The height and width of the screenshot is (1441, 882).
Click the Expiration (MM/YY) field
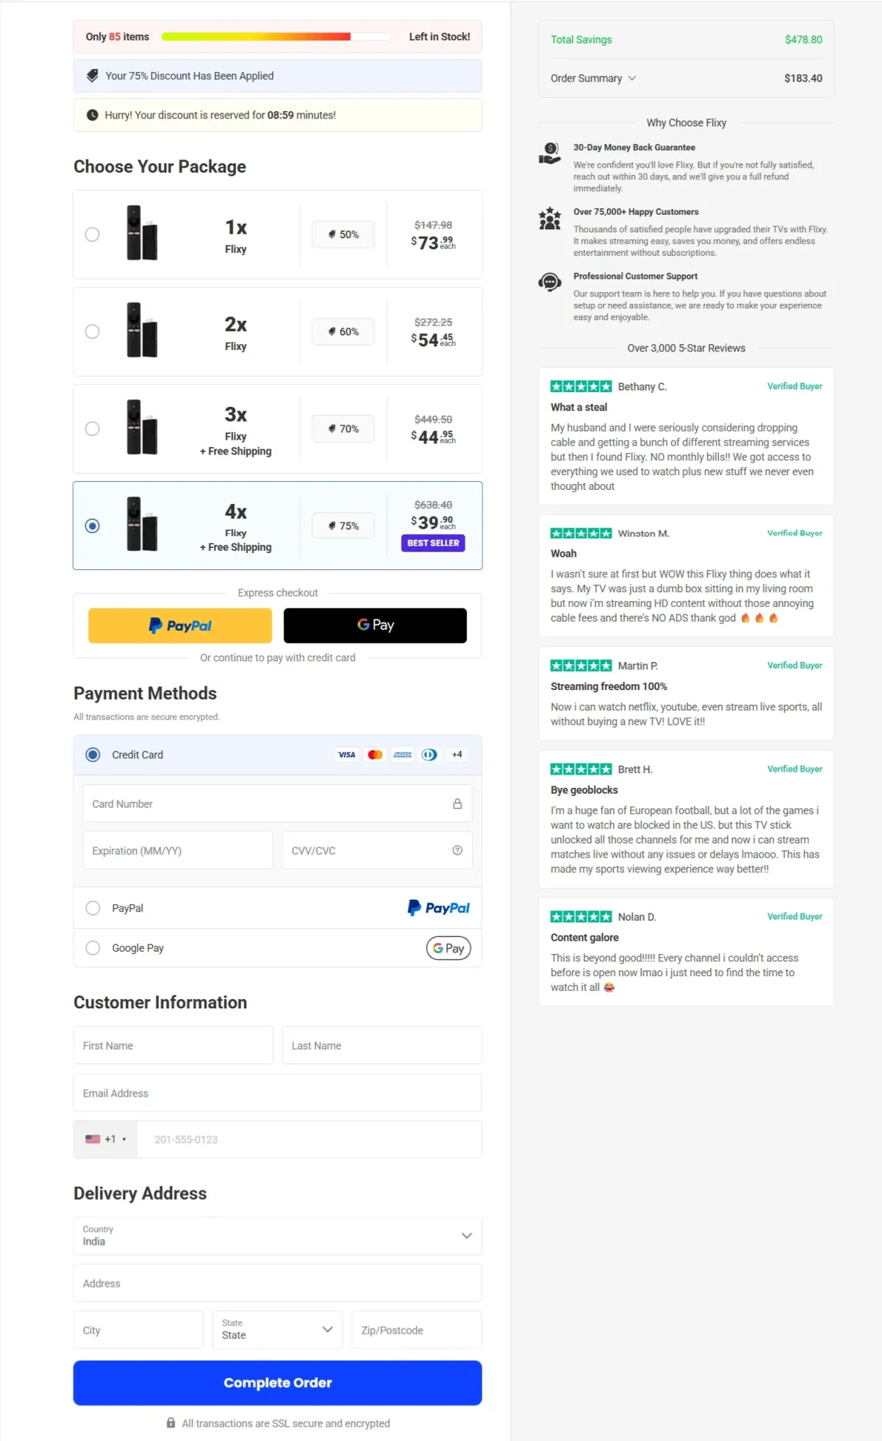(178, 850)
